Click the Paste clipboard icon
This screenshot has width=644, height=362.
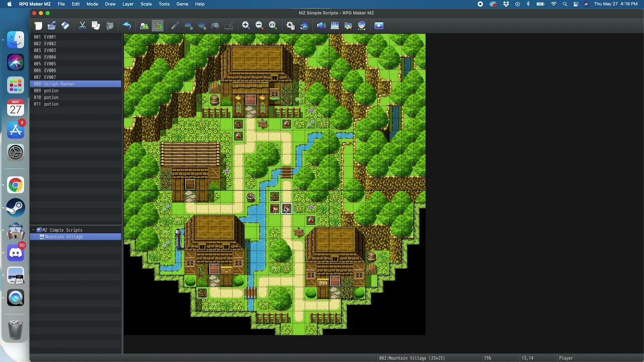(x=110, y=26)
